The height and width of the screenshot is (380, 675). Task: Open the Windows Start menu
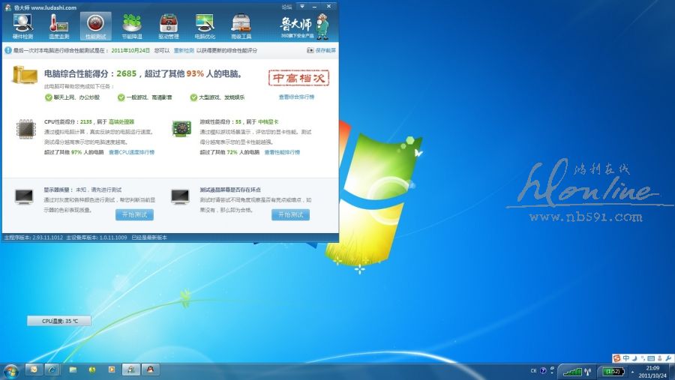pos(10,371)
